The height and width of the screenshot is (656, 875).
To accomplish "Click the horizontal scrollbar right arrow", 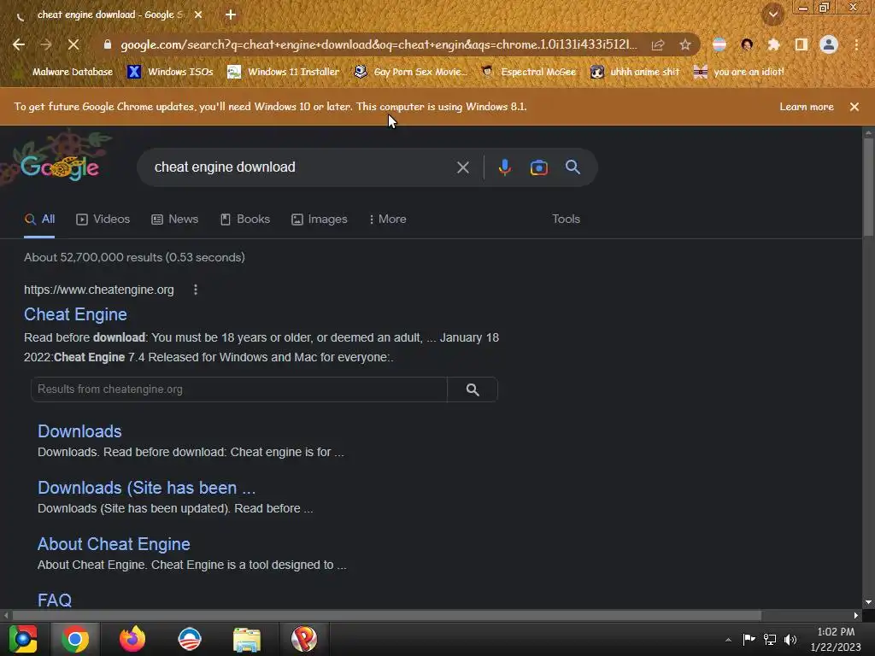I will [x=855, y=615].
